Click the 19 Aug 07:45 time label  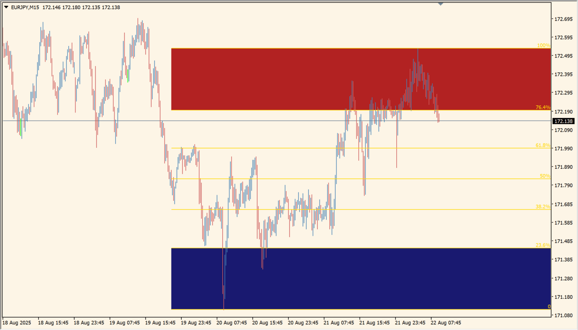coord(125,322)
